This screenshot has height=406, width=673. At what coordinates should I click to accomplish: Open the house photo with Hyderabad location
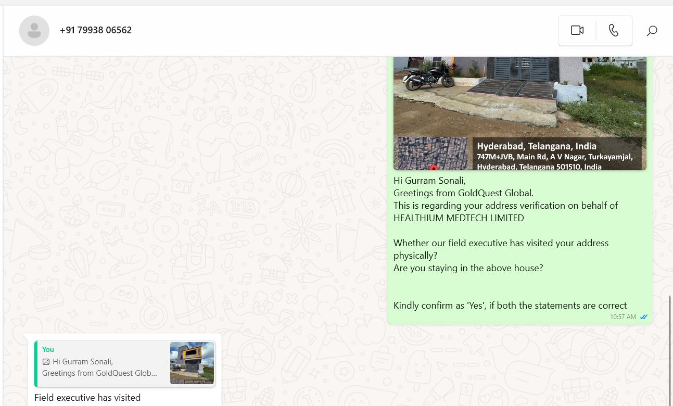coord(519,113)
